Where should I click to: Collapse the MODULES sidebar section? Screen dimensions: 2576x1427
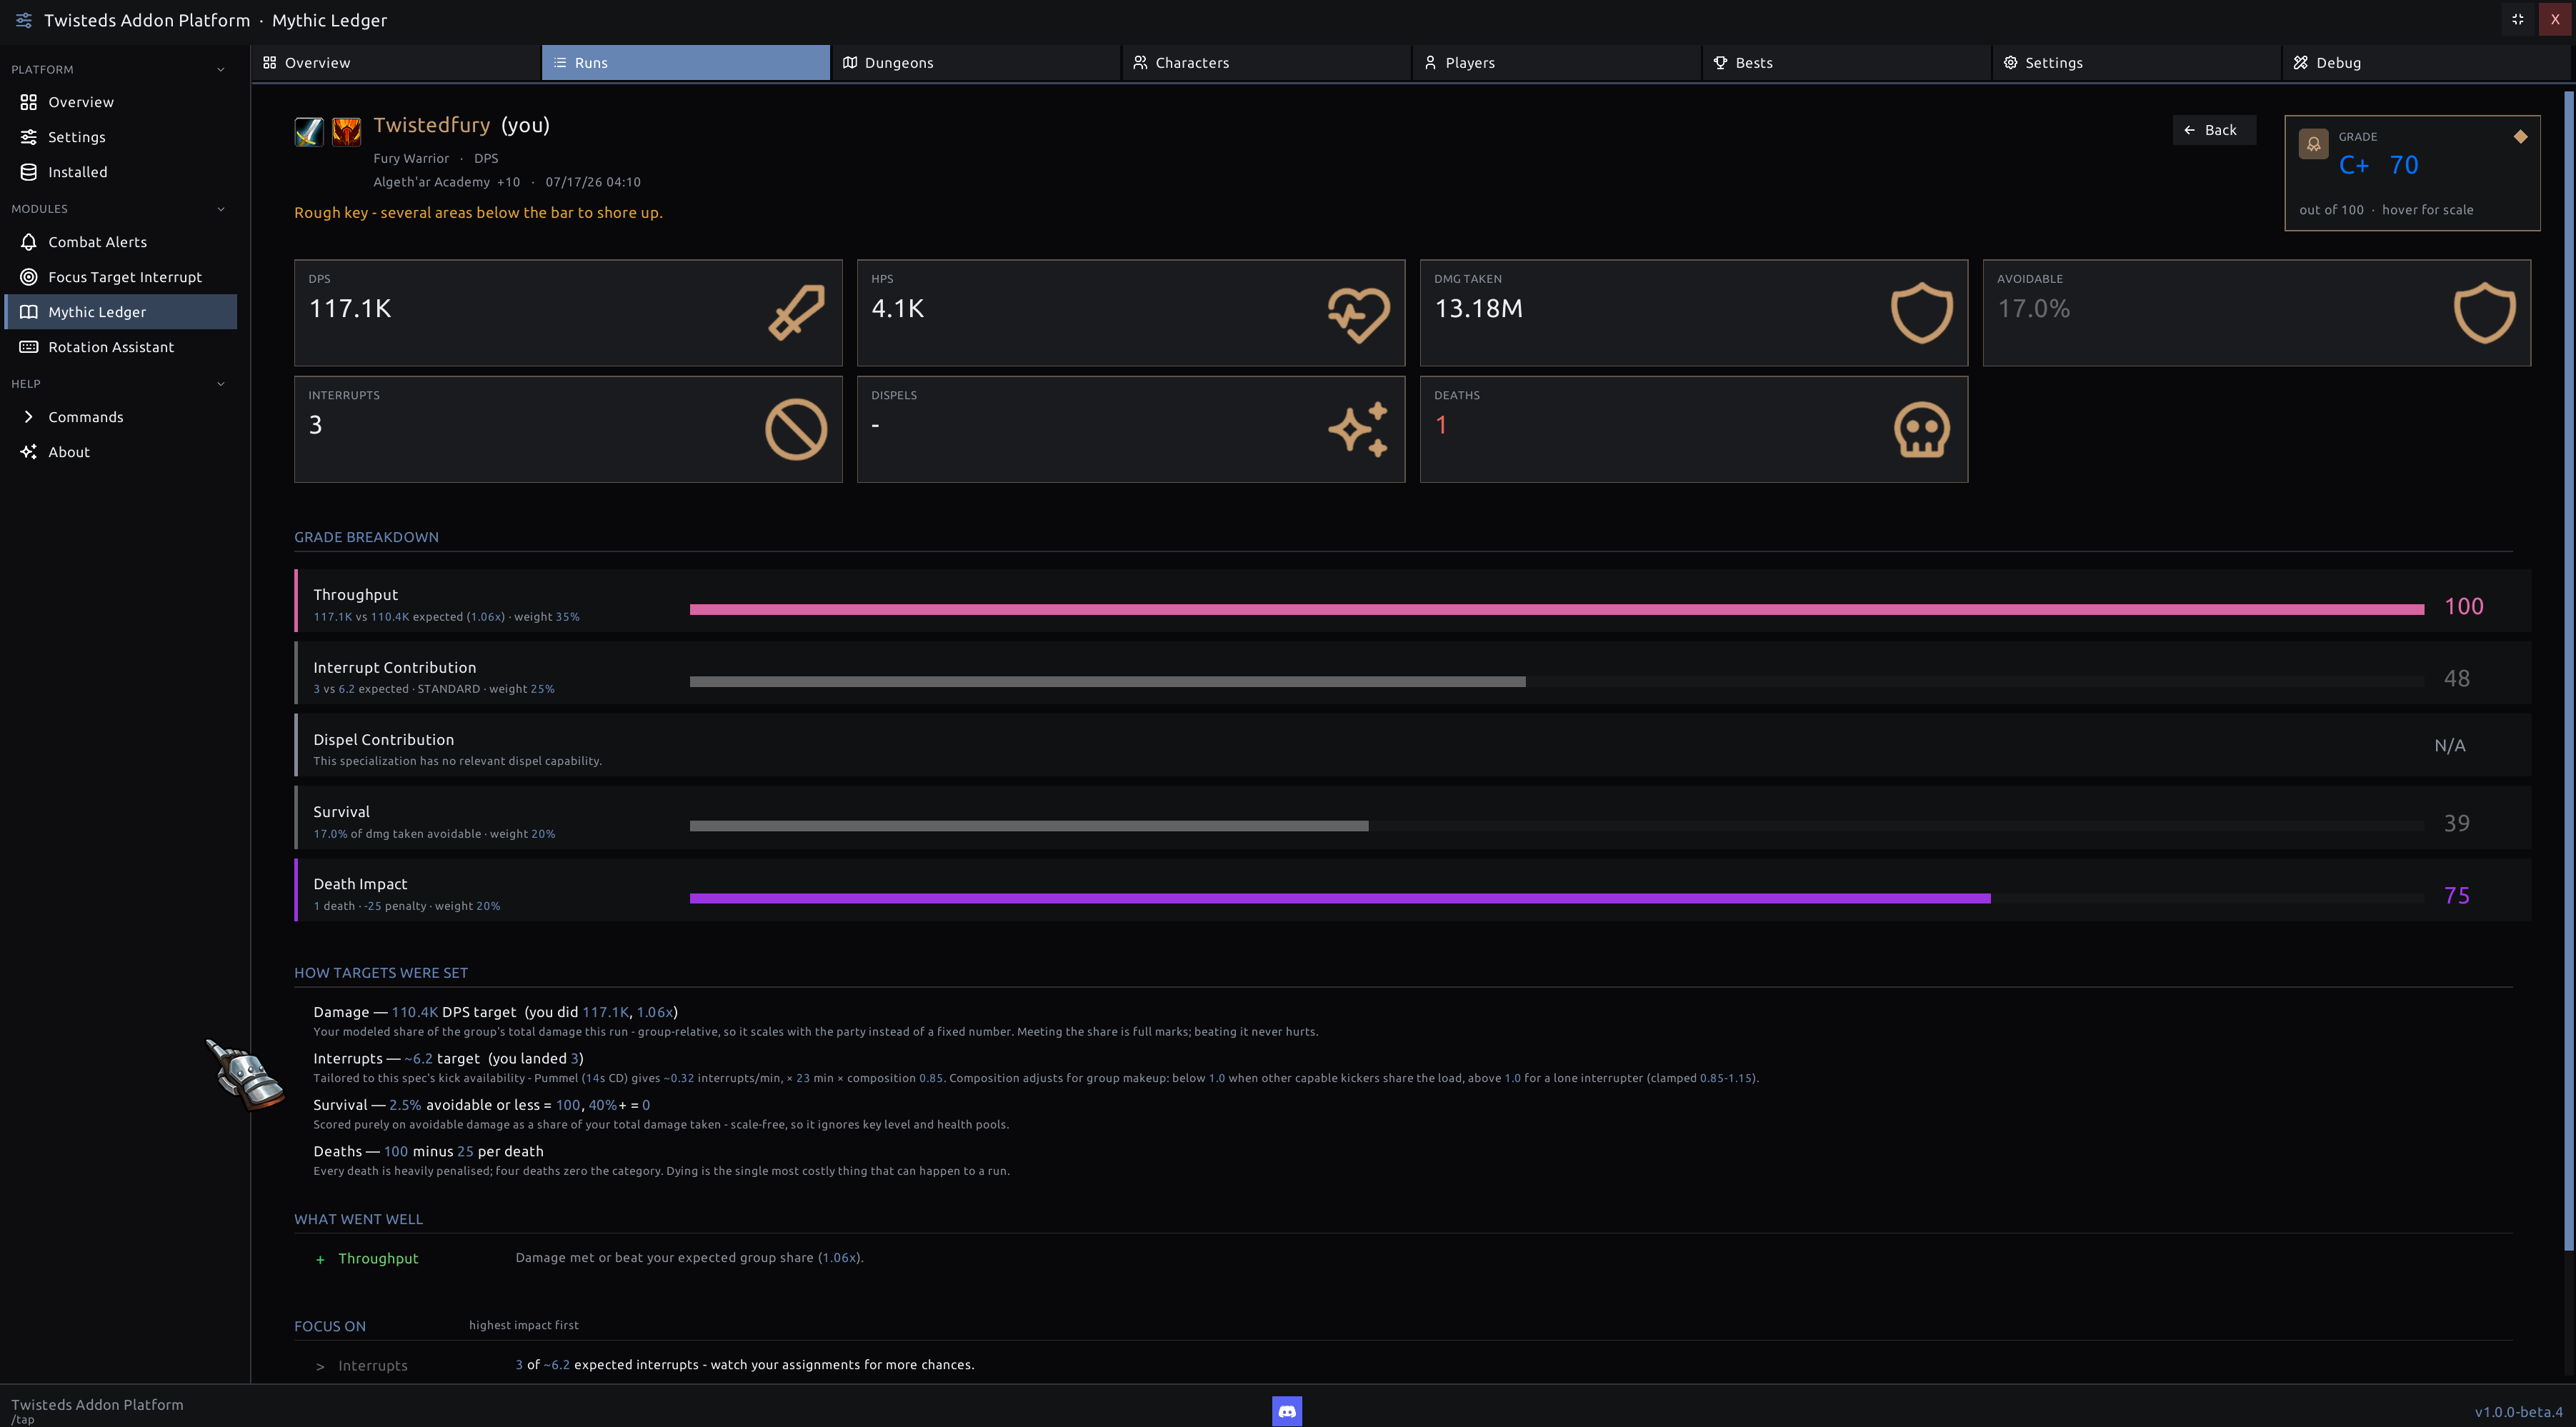[x=221, y=209]
